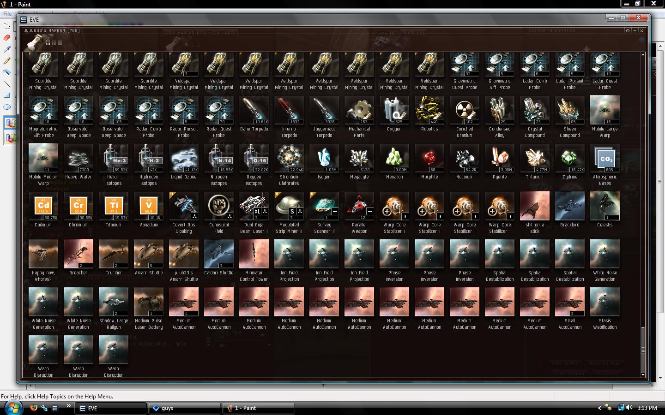The image size is (665, 415).
Task: Click the Helium Isotopes icon
Action: click(114, 159)
